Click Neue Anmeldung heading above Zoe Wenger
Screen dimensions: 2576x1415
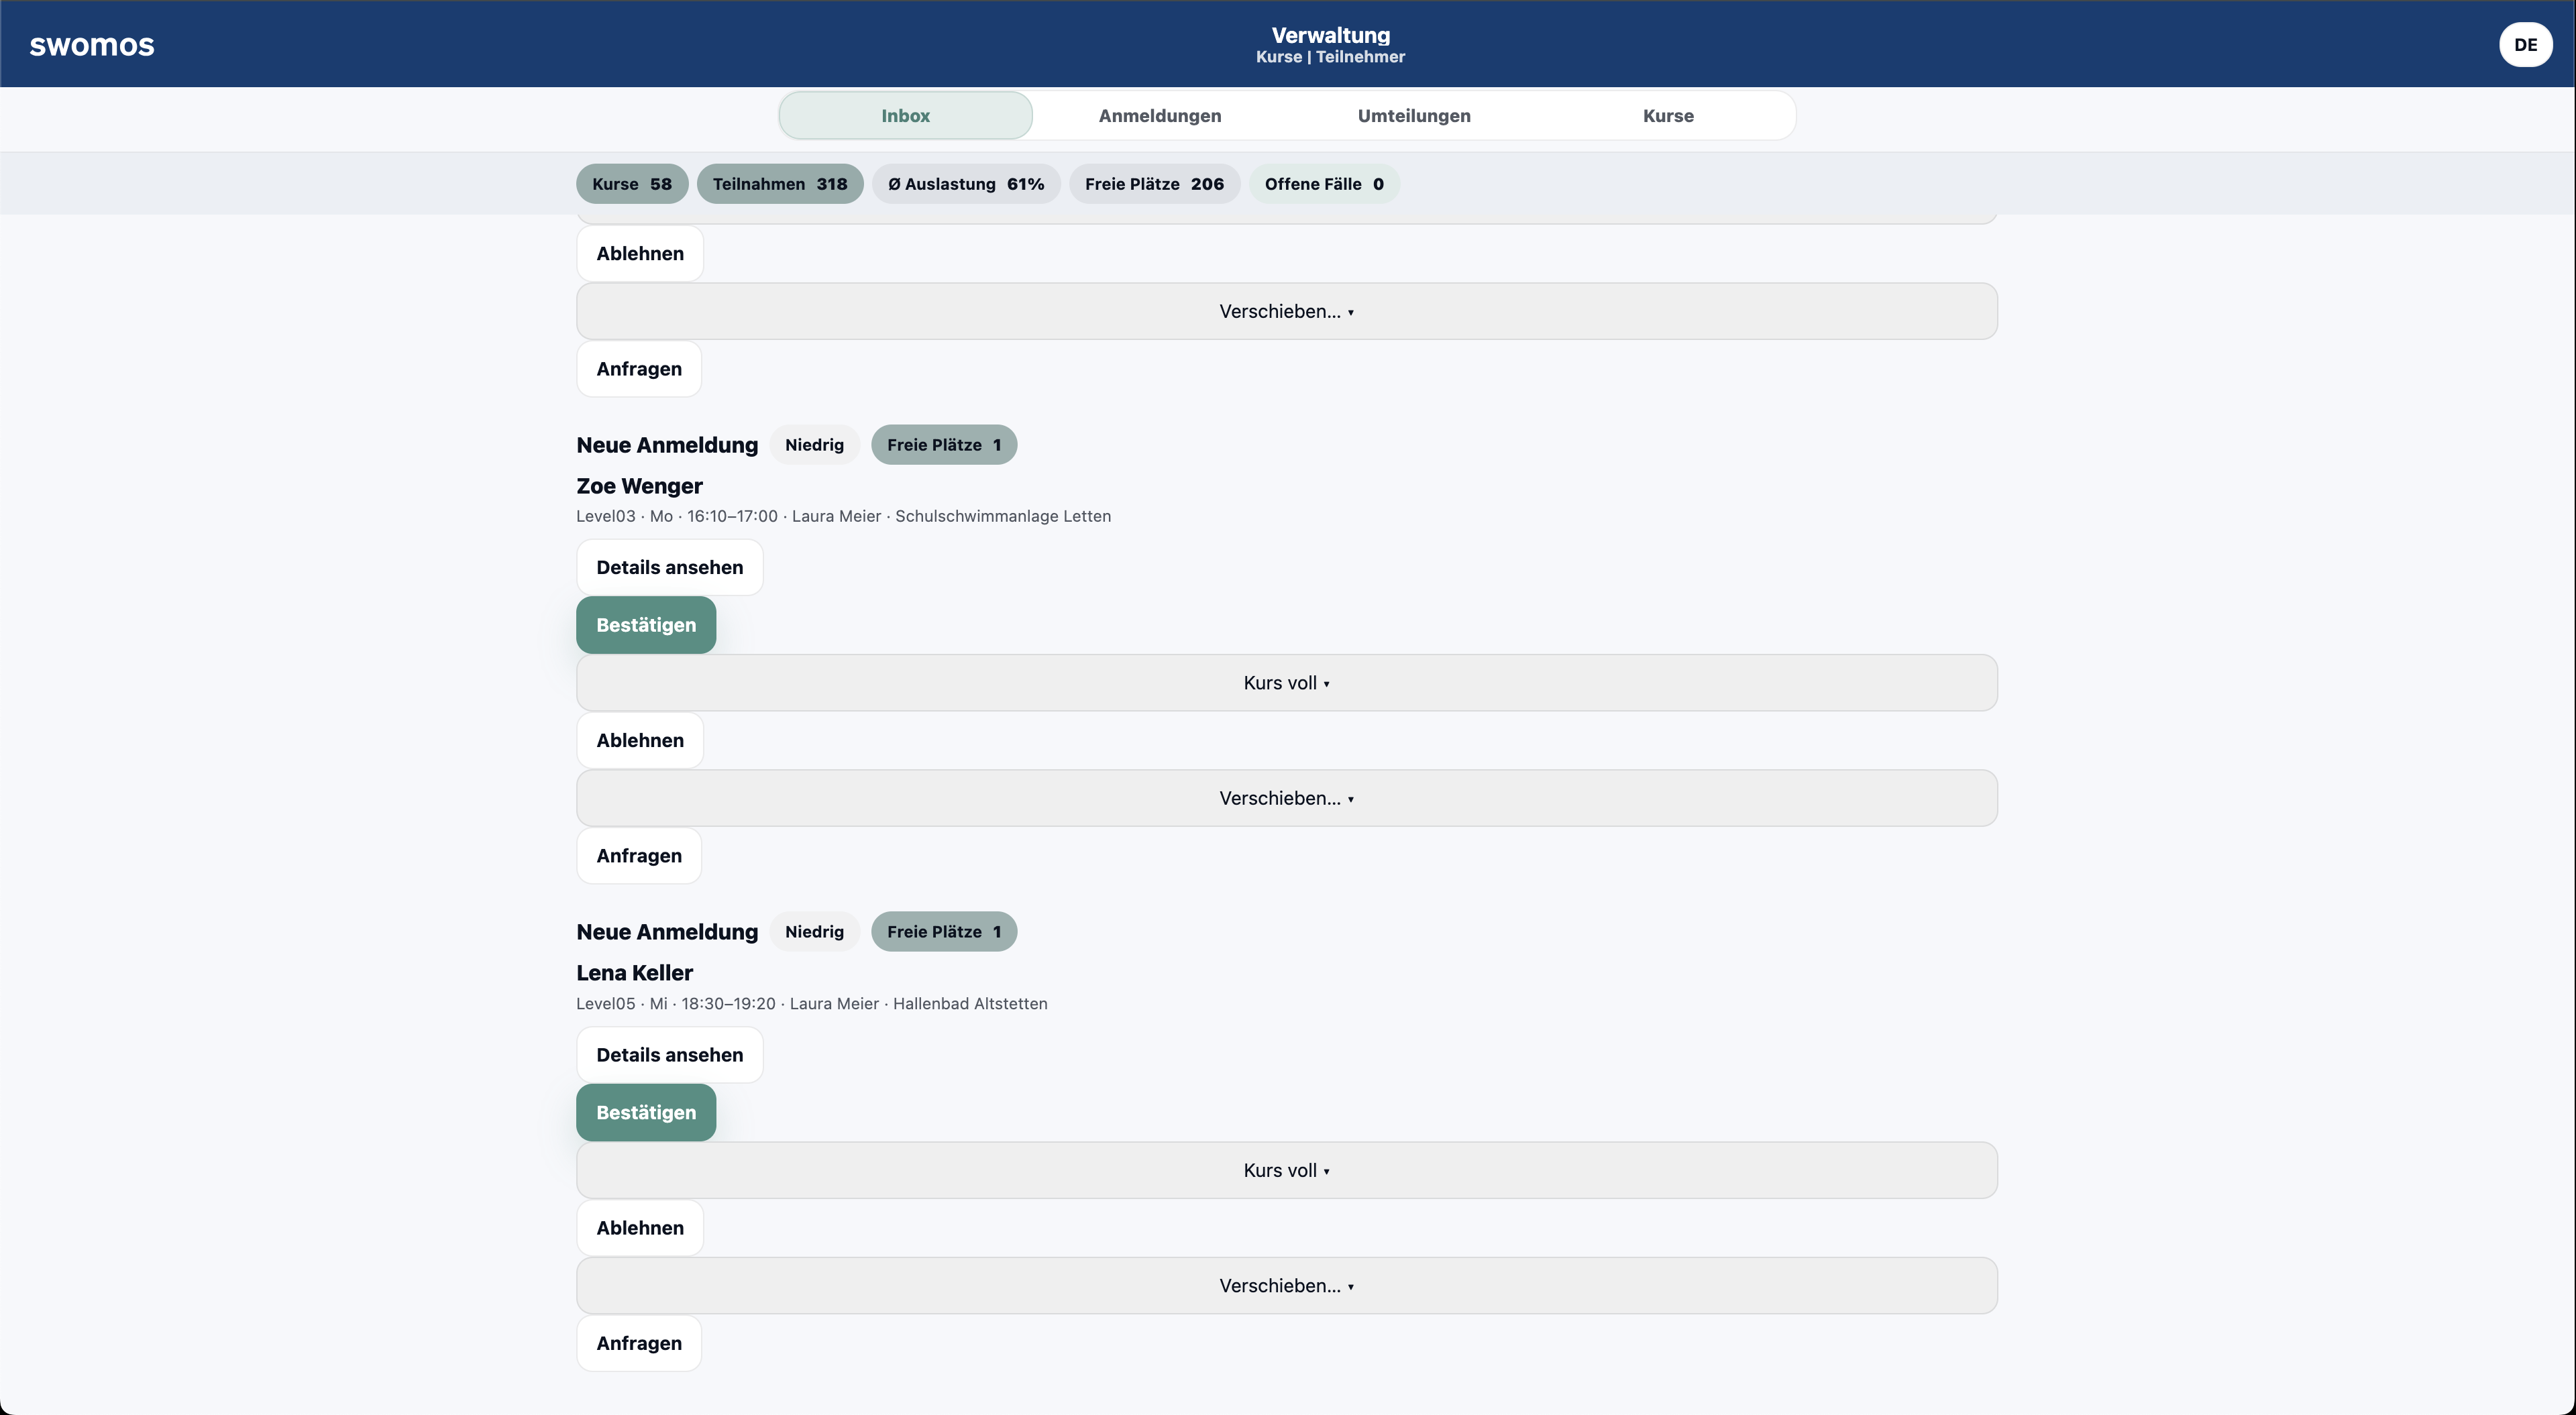click(667, 445)
